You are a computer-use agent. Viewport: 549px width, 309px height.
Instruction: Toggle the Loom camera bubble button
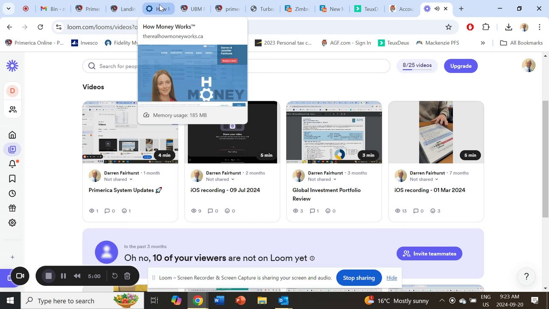click(20, 276)
